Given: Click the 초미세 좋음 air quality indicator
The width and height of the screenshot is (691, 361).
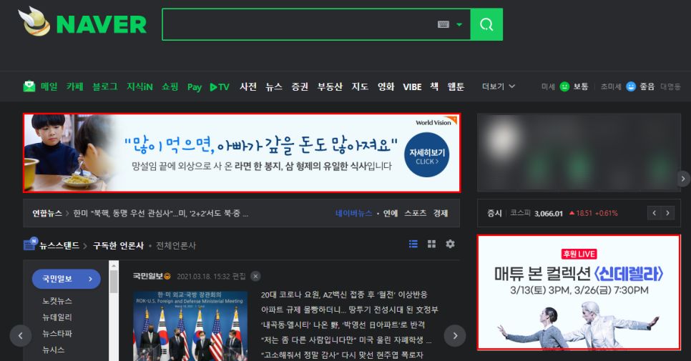Looking at the screenshot, I should 627,86.
